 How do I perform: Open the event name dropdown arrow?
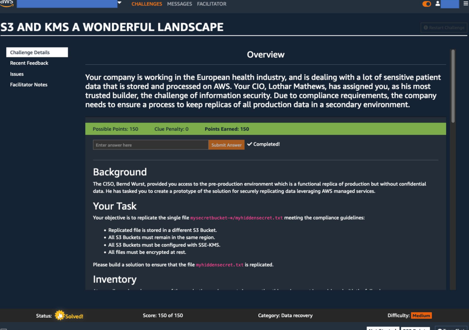[x=119, y=3]
